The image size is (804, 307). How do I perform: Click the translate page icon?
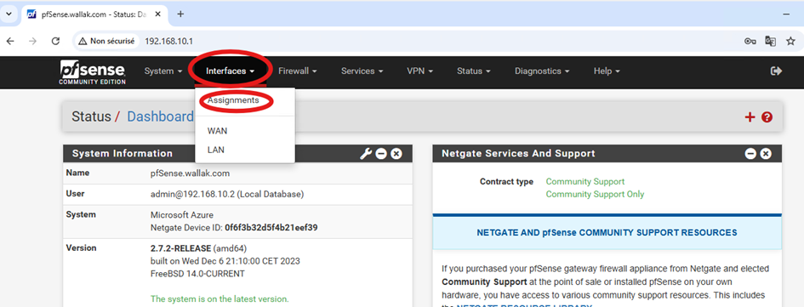pos(770,41)
